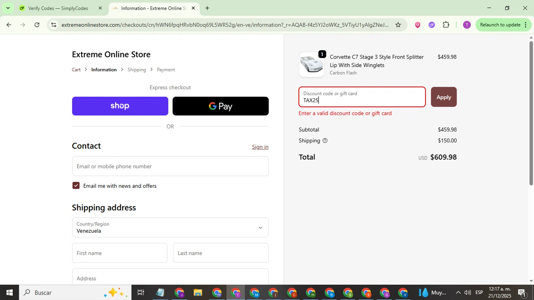Switch the ESP input language
The height and width of the screenshot is (300, 534).
(x=479, y=293)
